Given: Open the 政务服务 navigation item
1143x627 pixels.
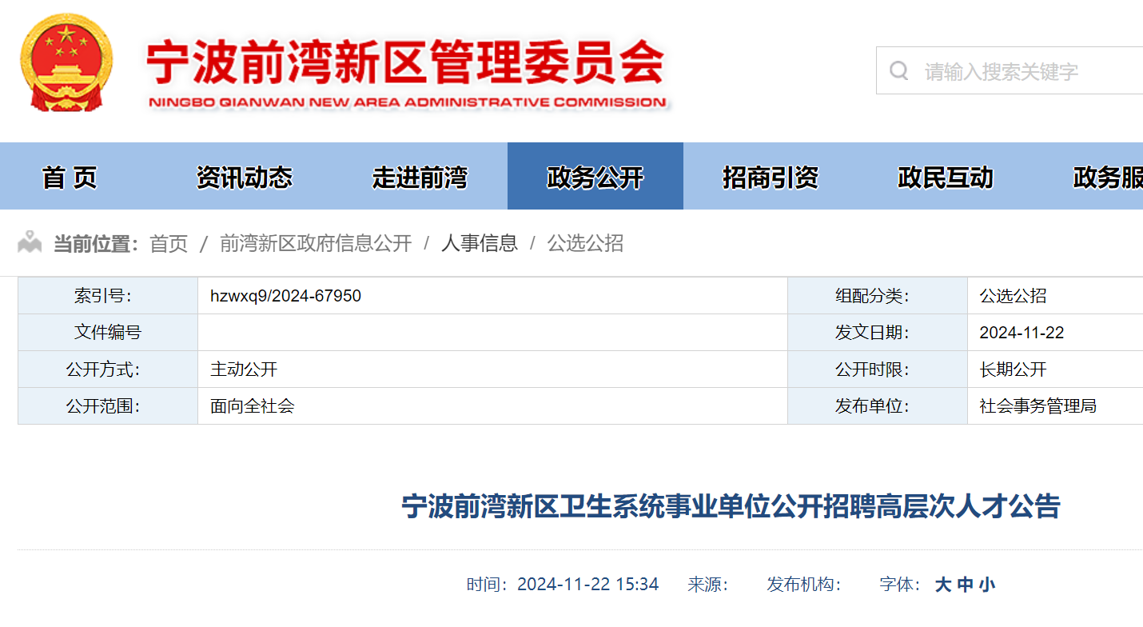Looking at the screenshot, I should (x=1107, y=177).
